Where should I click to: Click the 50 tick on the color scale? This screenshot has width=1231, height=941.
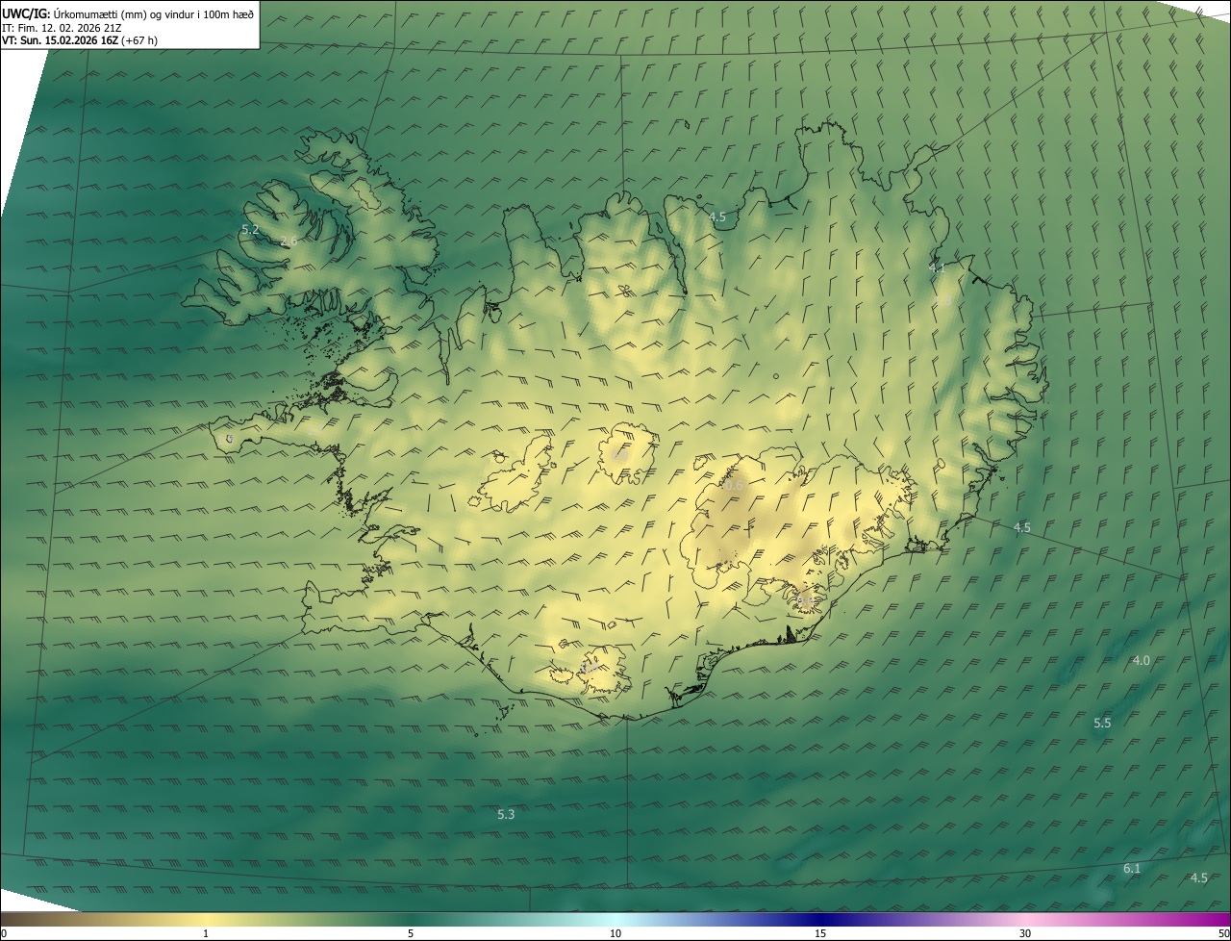click(1222, 933)
